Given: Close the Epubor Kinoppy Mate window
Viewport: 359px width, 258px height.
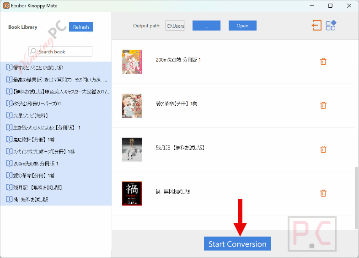Looking at the screenshot, I should (x=349, y=6).
